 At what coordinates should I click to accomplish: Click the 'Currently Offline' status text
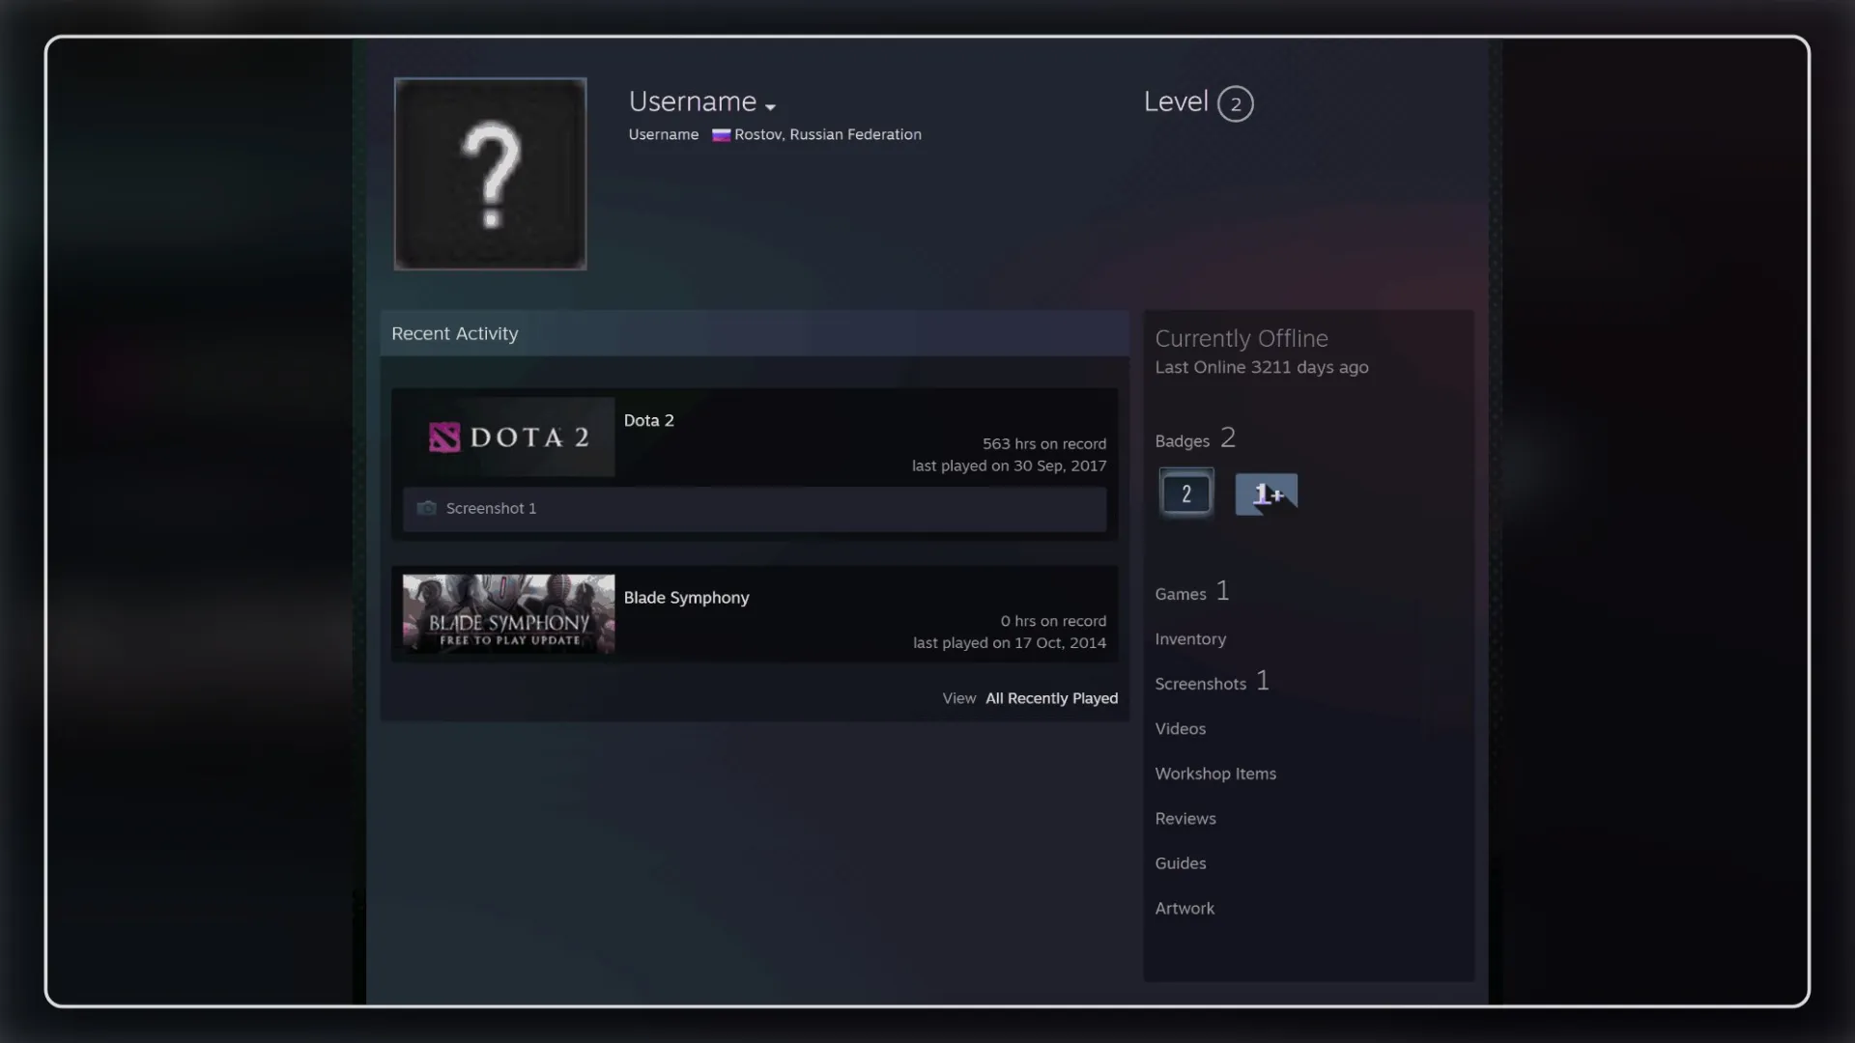[x=1241, y=338]
